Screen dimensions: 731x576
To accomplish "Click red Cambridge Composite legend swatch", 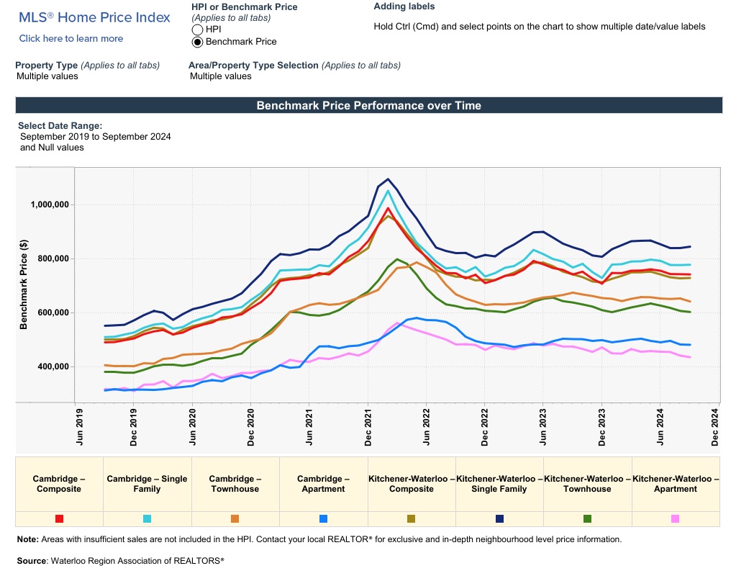I will 60,518.
